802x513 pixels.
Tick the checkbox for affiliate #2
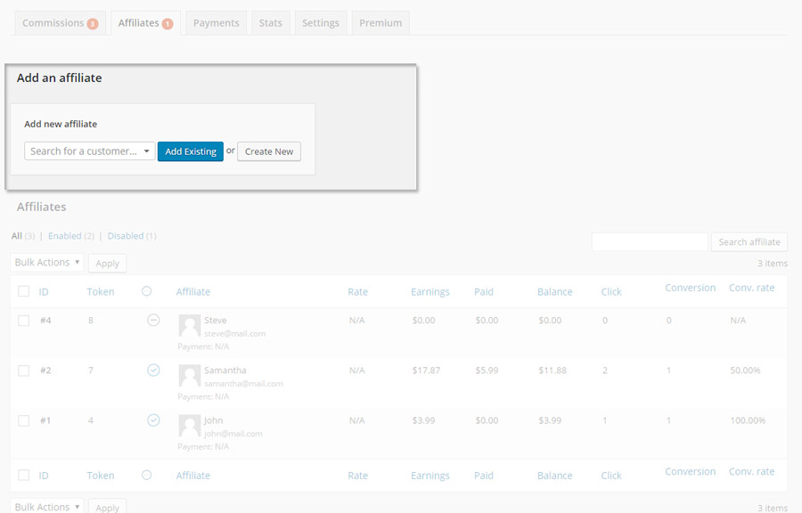[24, 370]
